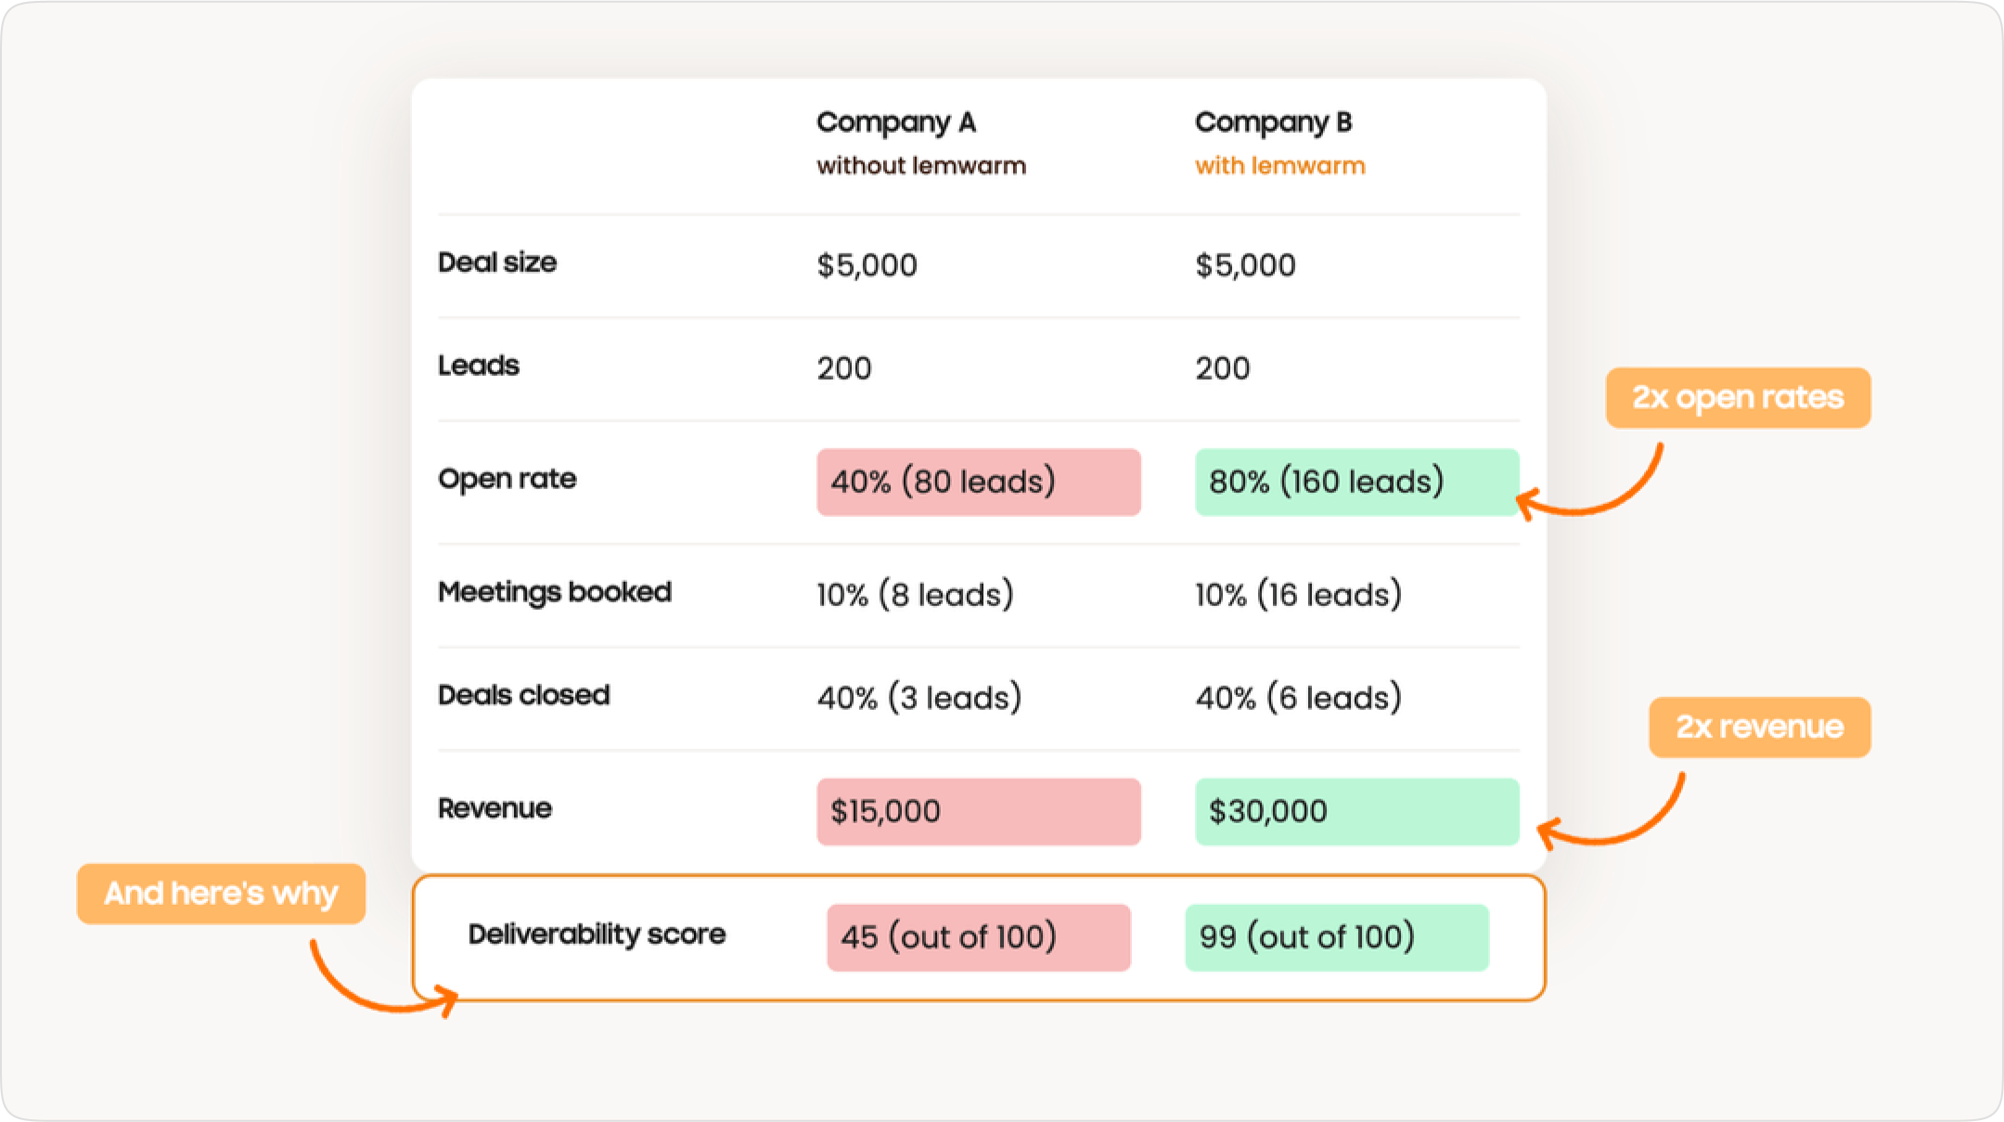This screenshot has width=2004, height=1122.
Task: Click the red '45 (out of 100)' score
Action: point(979,937)
